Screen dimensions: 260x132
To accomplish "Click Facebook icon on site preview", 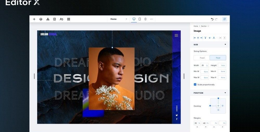I will [177, 119].
